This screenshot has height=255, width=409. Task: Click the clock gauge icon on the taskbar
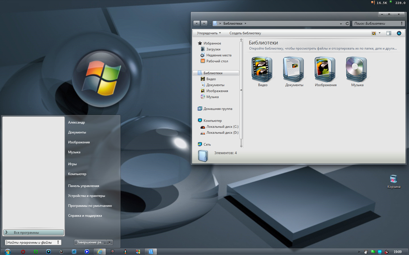(x=61, y=252)
